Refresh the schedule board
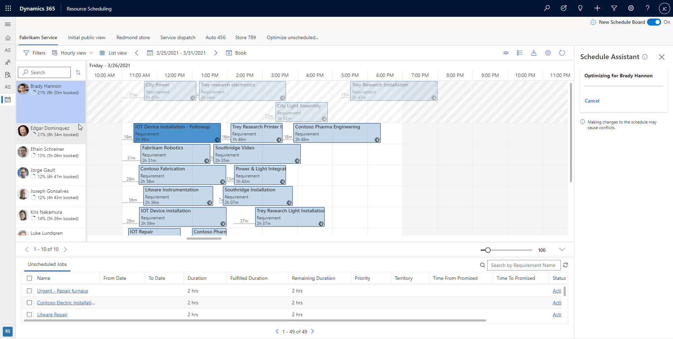 pos(562,53)
